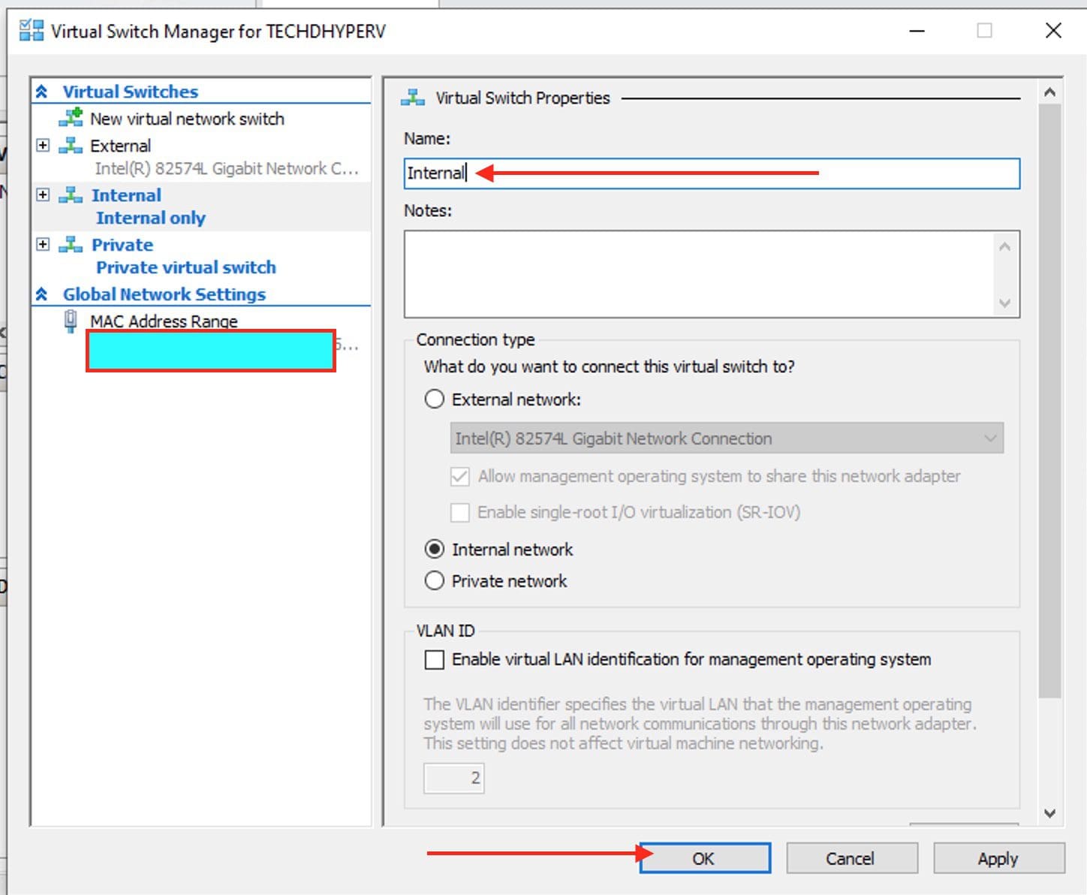The width and height of the screenshot is (1087, 895).
Task: Enable virtual LAN identification checkbox
Action: (435, 660)
